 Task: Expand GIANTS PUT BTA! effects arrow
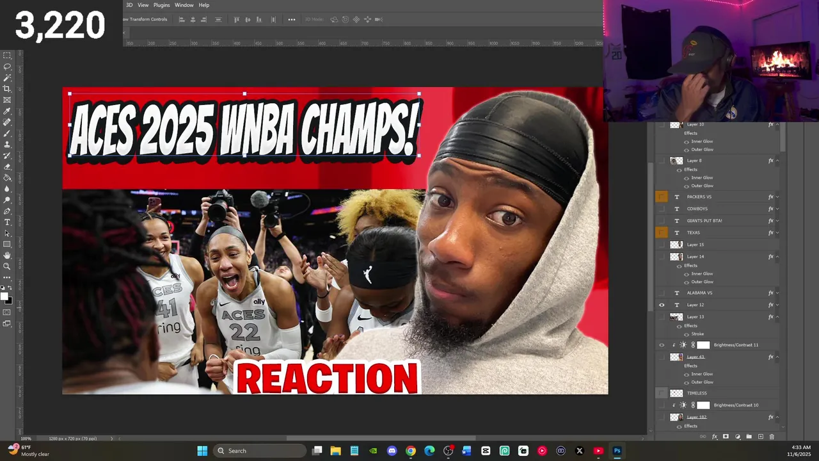tap(777, 221)
